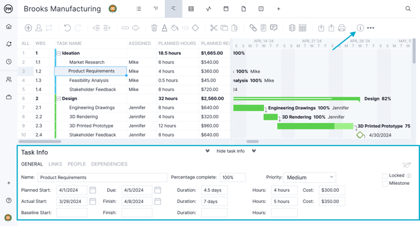This screenshot has height=226, width=420.
Task: Switch to the DEPENDENCIES tab
Action: pyautogui.click(x=109, y=164)
